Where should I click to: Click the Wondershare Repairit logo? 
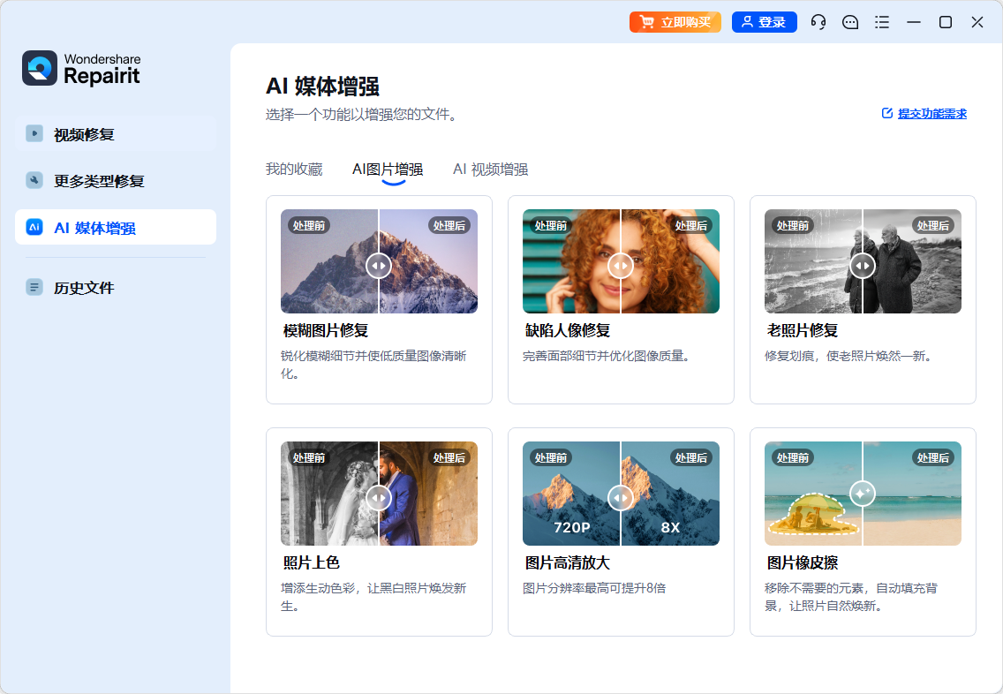pos(40,68)
